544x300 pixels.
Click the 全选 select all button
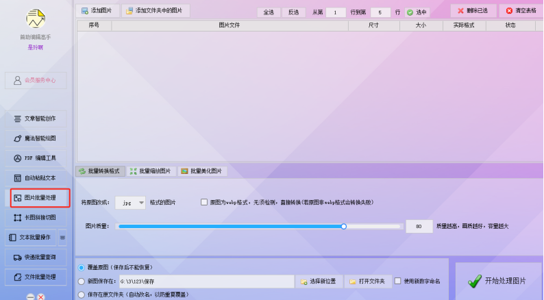click(x=269, y=12)
